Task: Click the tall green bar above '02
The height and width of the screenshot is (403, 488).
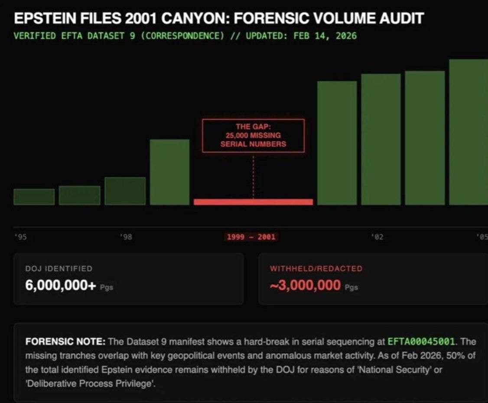Action: coord(381,139)
